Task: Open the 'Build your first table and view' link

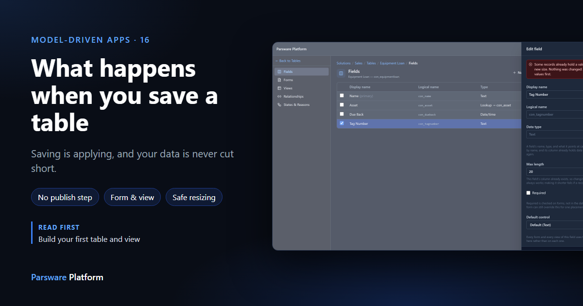Action: (x=89, y=239)
